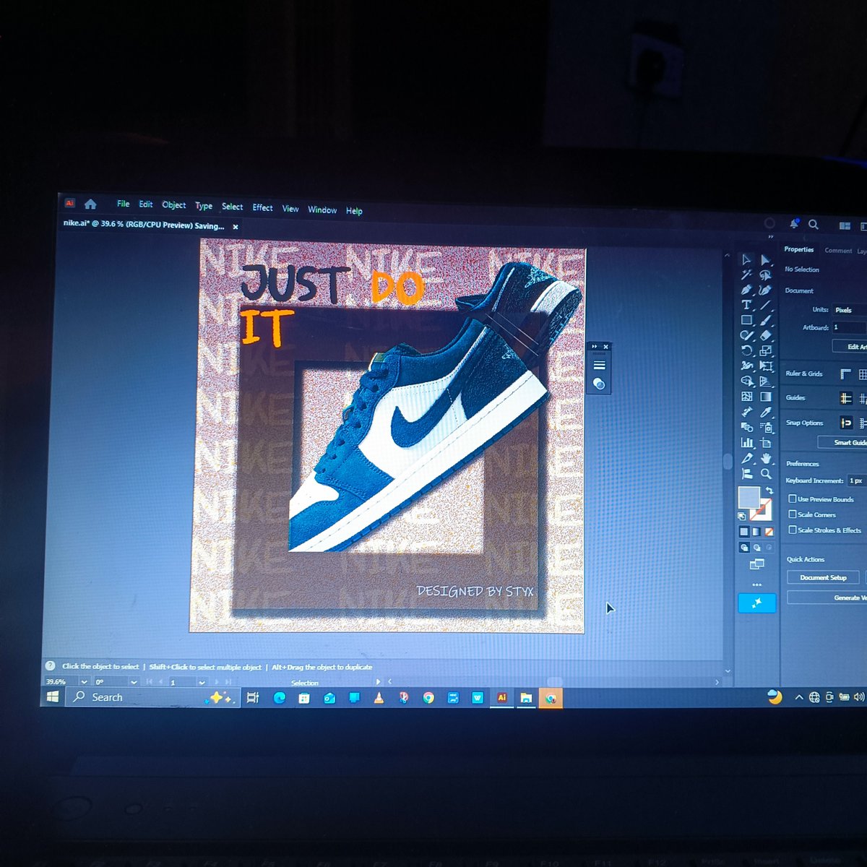The image size is (867, 867).
Task: Select the Shaper tool
Action: [x=746, y=335]
